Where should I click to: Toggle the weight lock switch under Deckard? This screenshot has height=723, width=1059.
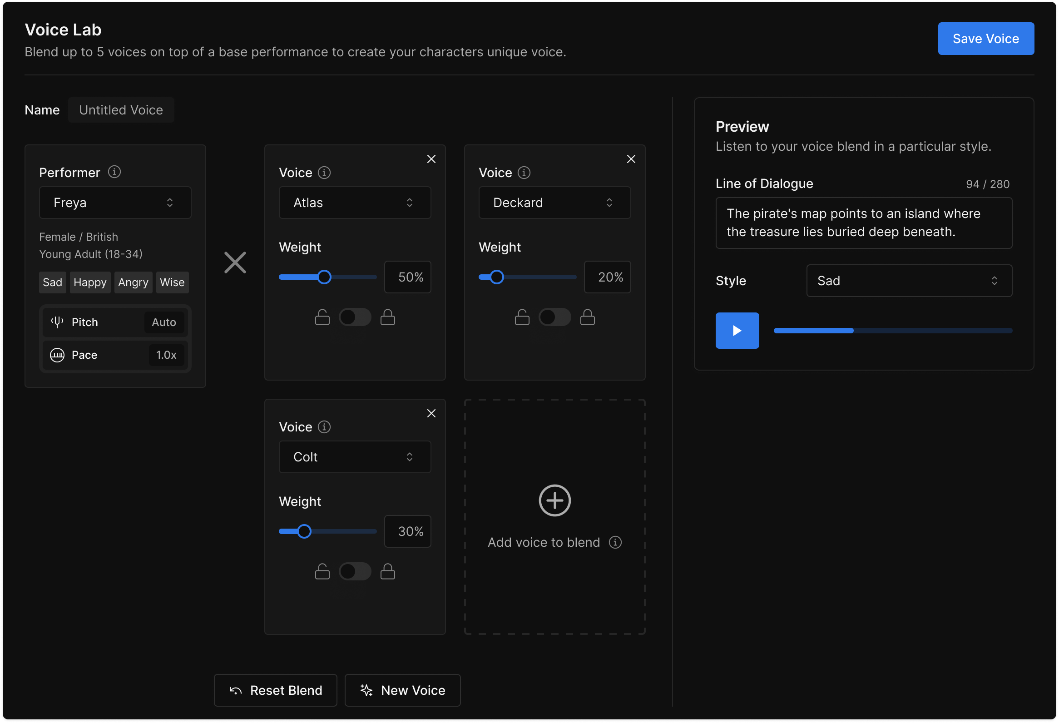pos(554,317)
